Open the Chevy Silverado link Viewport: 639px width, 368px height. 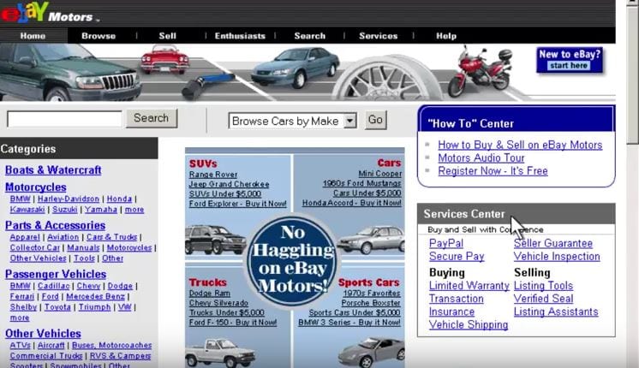tap(218, 303)
